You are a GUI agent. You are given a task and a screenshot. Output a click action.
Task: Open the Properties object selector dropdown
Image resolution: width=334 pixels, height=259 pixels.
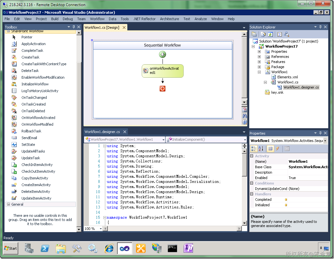tap(325, 141)
